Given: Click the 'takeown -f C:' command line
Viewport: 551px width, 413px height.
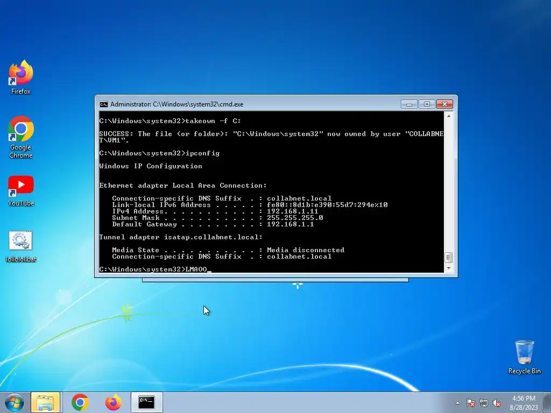Looking at the screenshot, I should 170,121.
